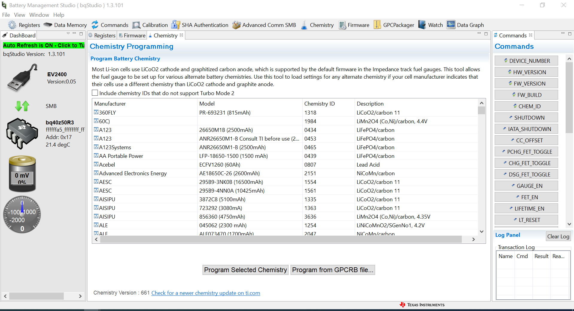Screen dimensions: 574x311
Task: Select Advanced Electronics Energy row
Action: tap(285, 173)
